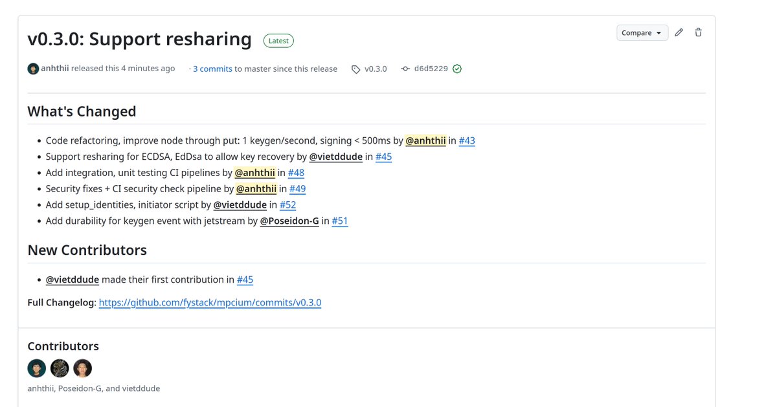Click @anhthii mention in CI pipelines line
This screenshot has width=777, height=407.
(255, 173)
